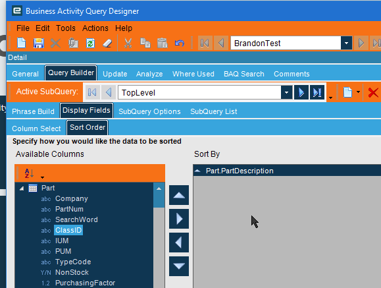Go to previous BAQ record
The width and height of the screenshot is (381, 288).
coord(221,43)
